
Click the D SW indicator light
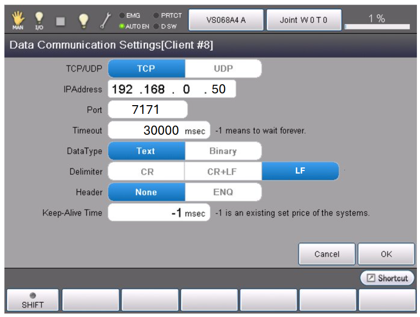coord(156,27)
